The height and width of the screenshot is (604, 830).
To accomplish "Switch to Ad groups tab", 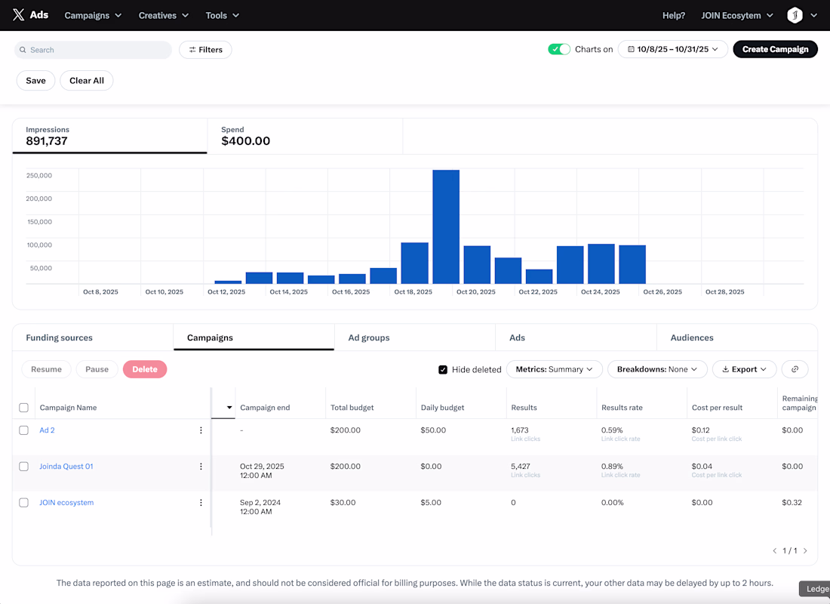I will point(414,337).
